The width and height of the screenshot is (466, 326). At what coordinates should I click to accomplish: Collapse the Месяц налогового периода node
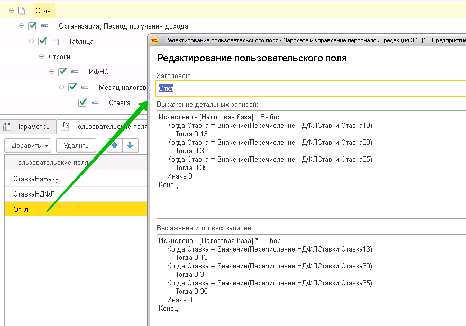(x=61, y=87)
